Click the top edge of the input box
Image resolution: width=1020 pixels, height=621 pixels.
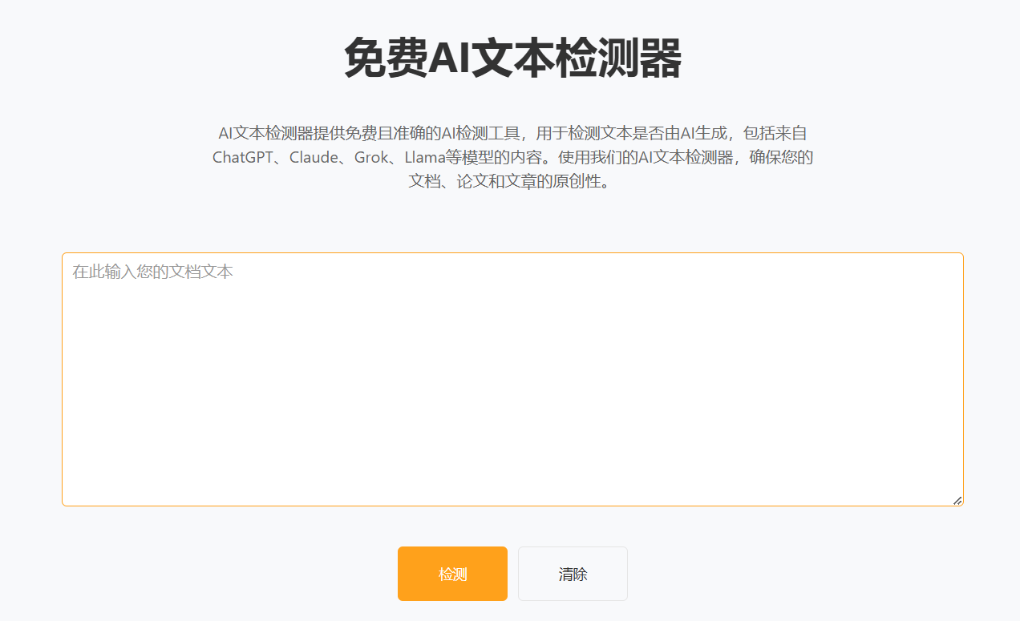[x=512, y=252]
